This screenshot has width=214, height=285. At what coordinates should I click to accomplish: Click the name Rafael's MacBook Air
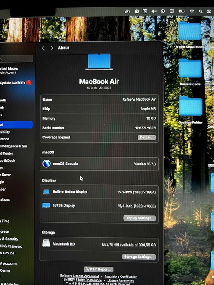tap(139, 99)
